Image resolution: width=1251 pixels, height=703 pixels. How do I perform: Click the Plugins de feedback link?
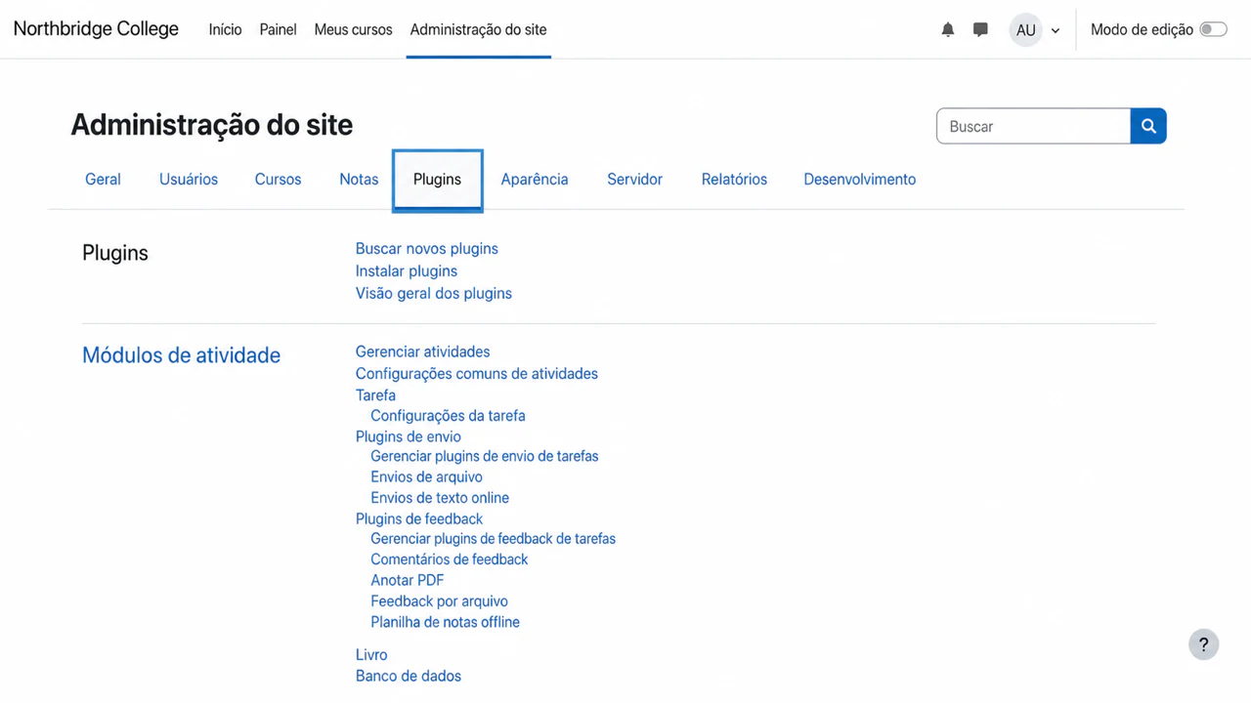(419, 519)
